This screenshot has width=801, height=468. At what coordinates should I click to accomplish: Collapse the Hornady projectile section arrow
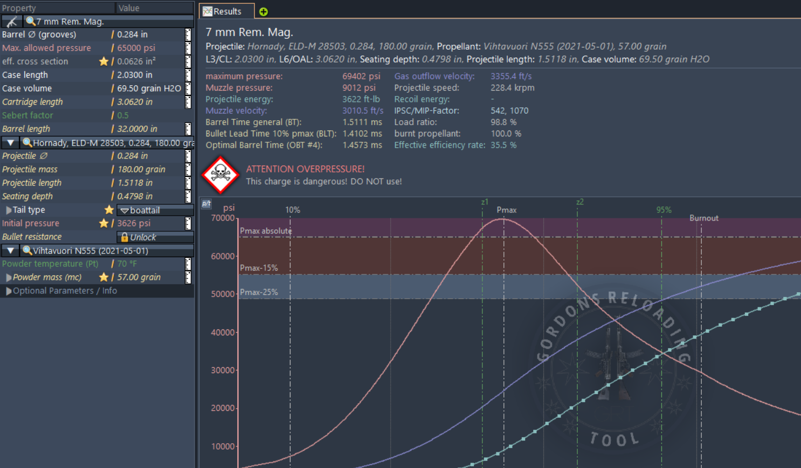coord(10,143)
